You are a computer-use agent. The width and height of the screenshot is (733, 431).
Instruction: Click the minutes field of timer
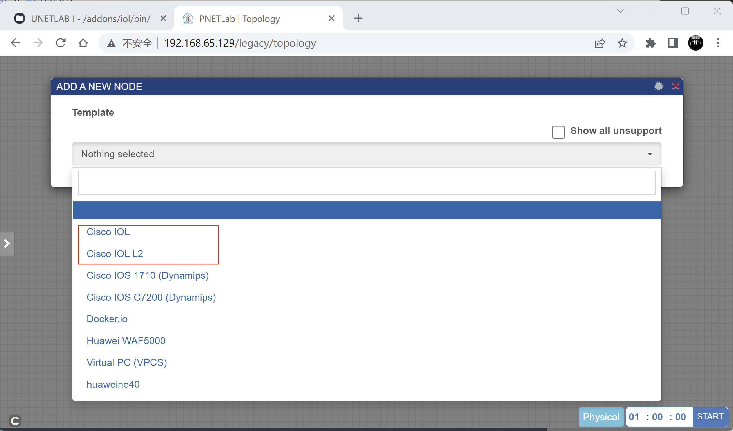(657, 417)
